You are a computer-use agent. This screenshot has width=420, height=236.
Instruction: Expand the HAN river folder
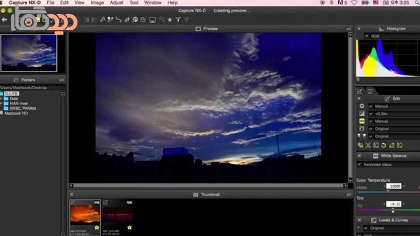click(2, 103)
